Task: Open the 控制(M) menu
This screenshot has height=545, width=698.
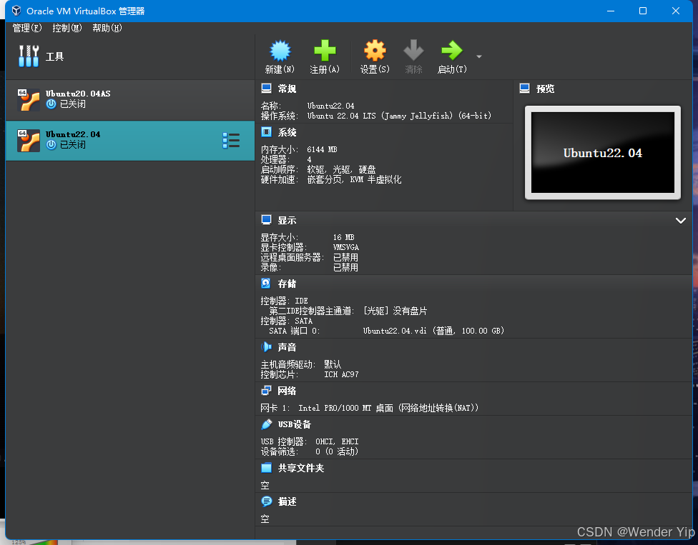Action: [67, 28]
